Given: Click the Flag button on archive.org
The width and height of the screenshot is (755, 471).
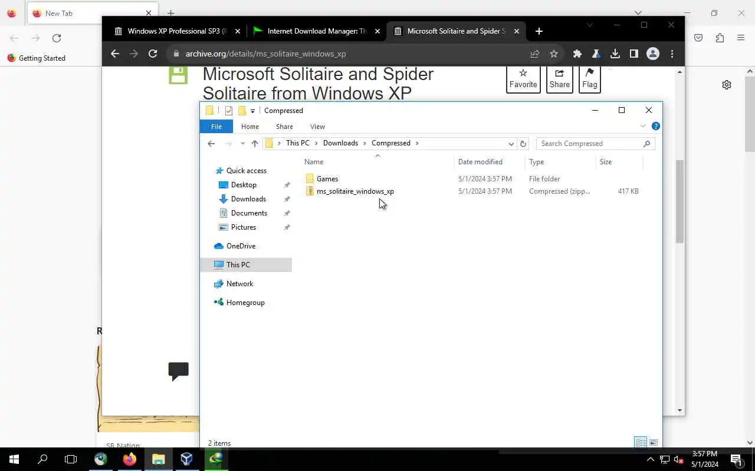Looking at the screenshot, I should point(589,79).
